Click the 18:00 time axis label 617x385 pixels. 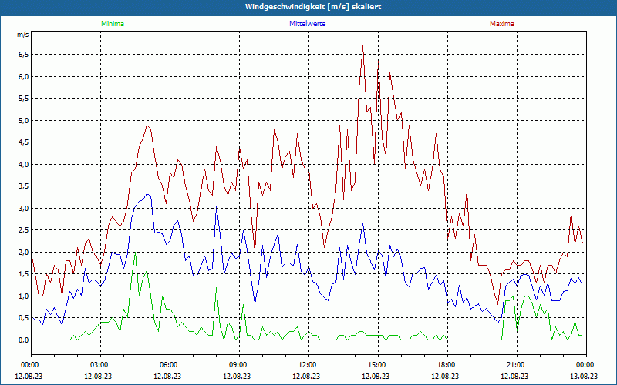click(x=447, y=365)
